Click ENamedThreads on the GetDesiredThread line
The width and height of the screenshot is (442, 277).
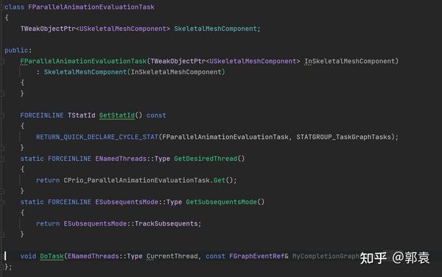tap(121, 159)
